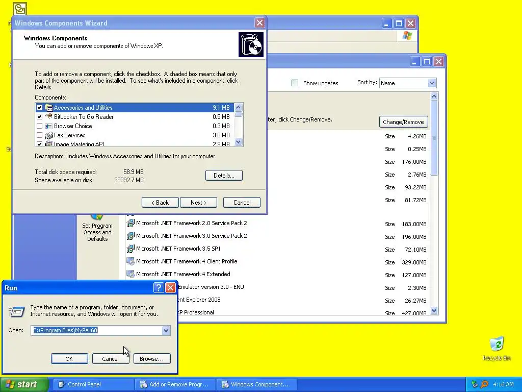Viewport: 522px width, 392px height.
Task: Click the Emulator version 3.0 - ENU entry
Action: pyautogui.click(x=211, y=287)
